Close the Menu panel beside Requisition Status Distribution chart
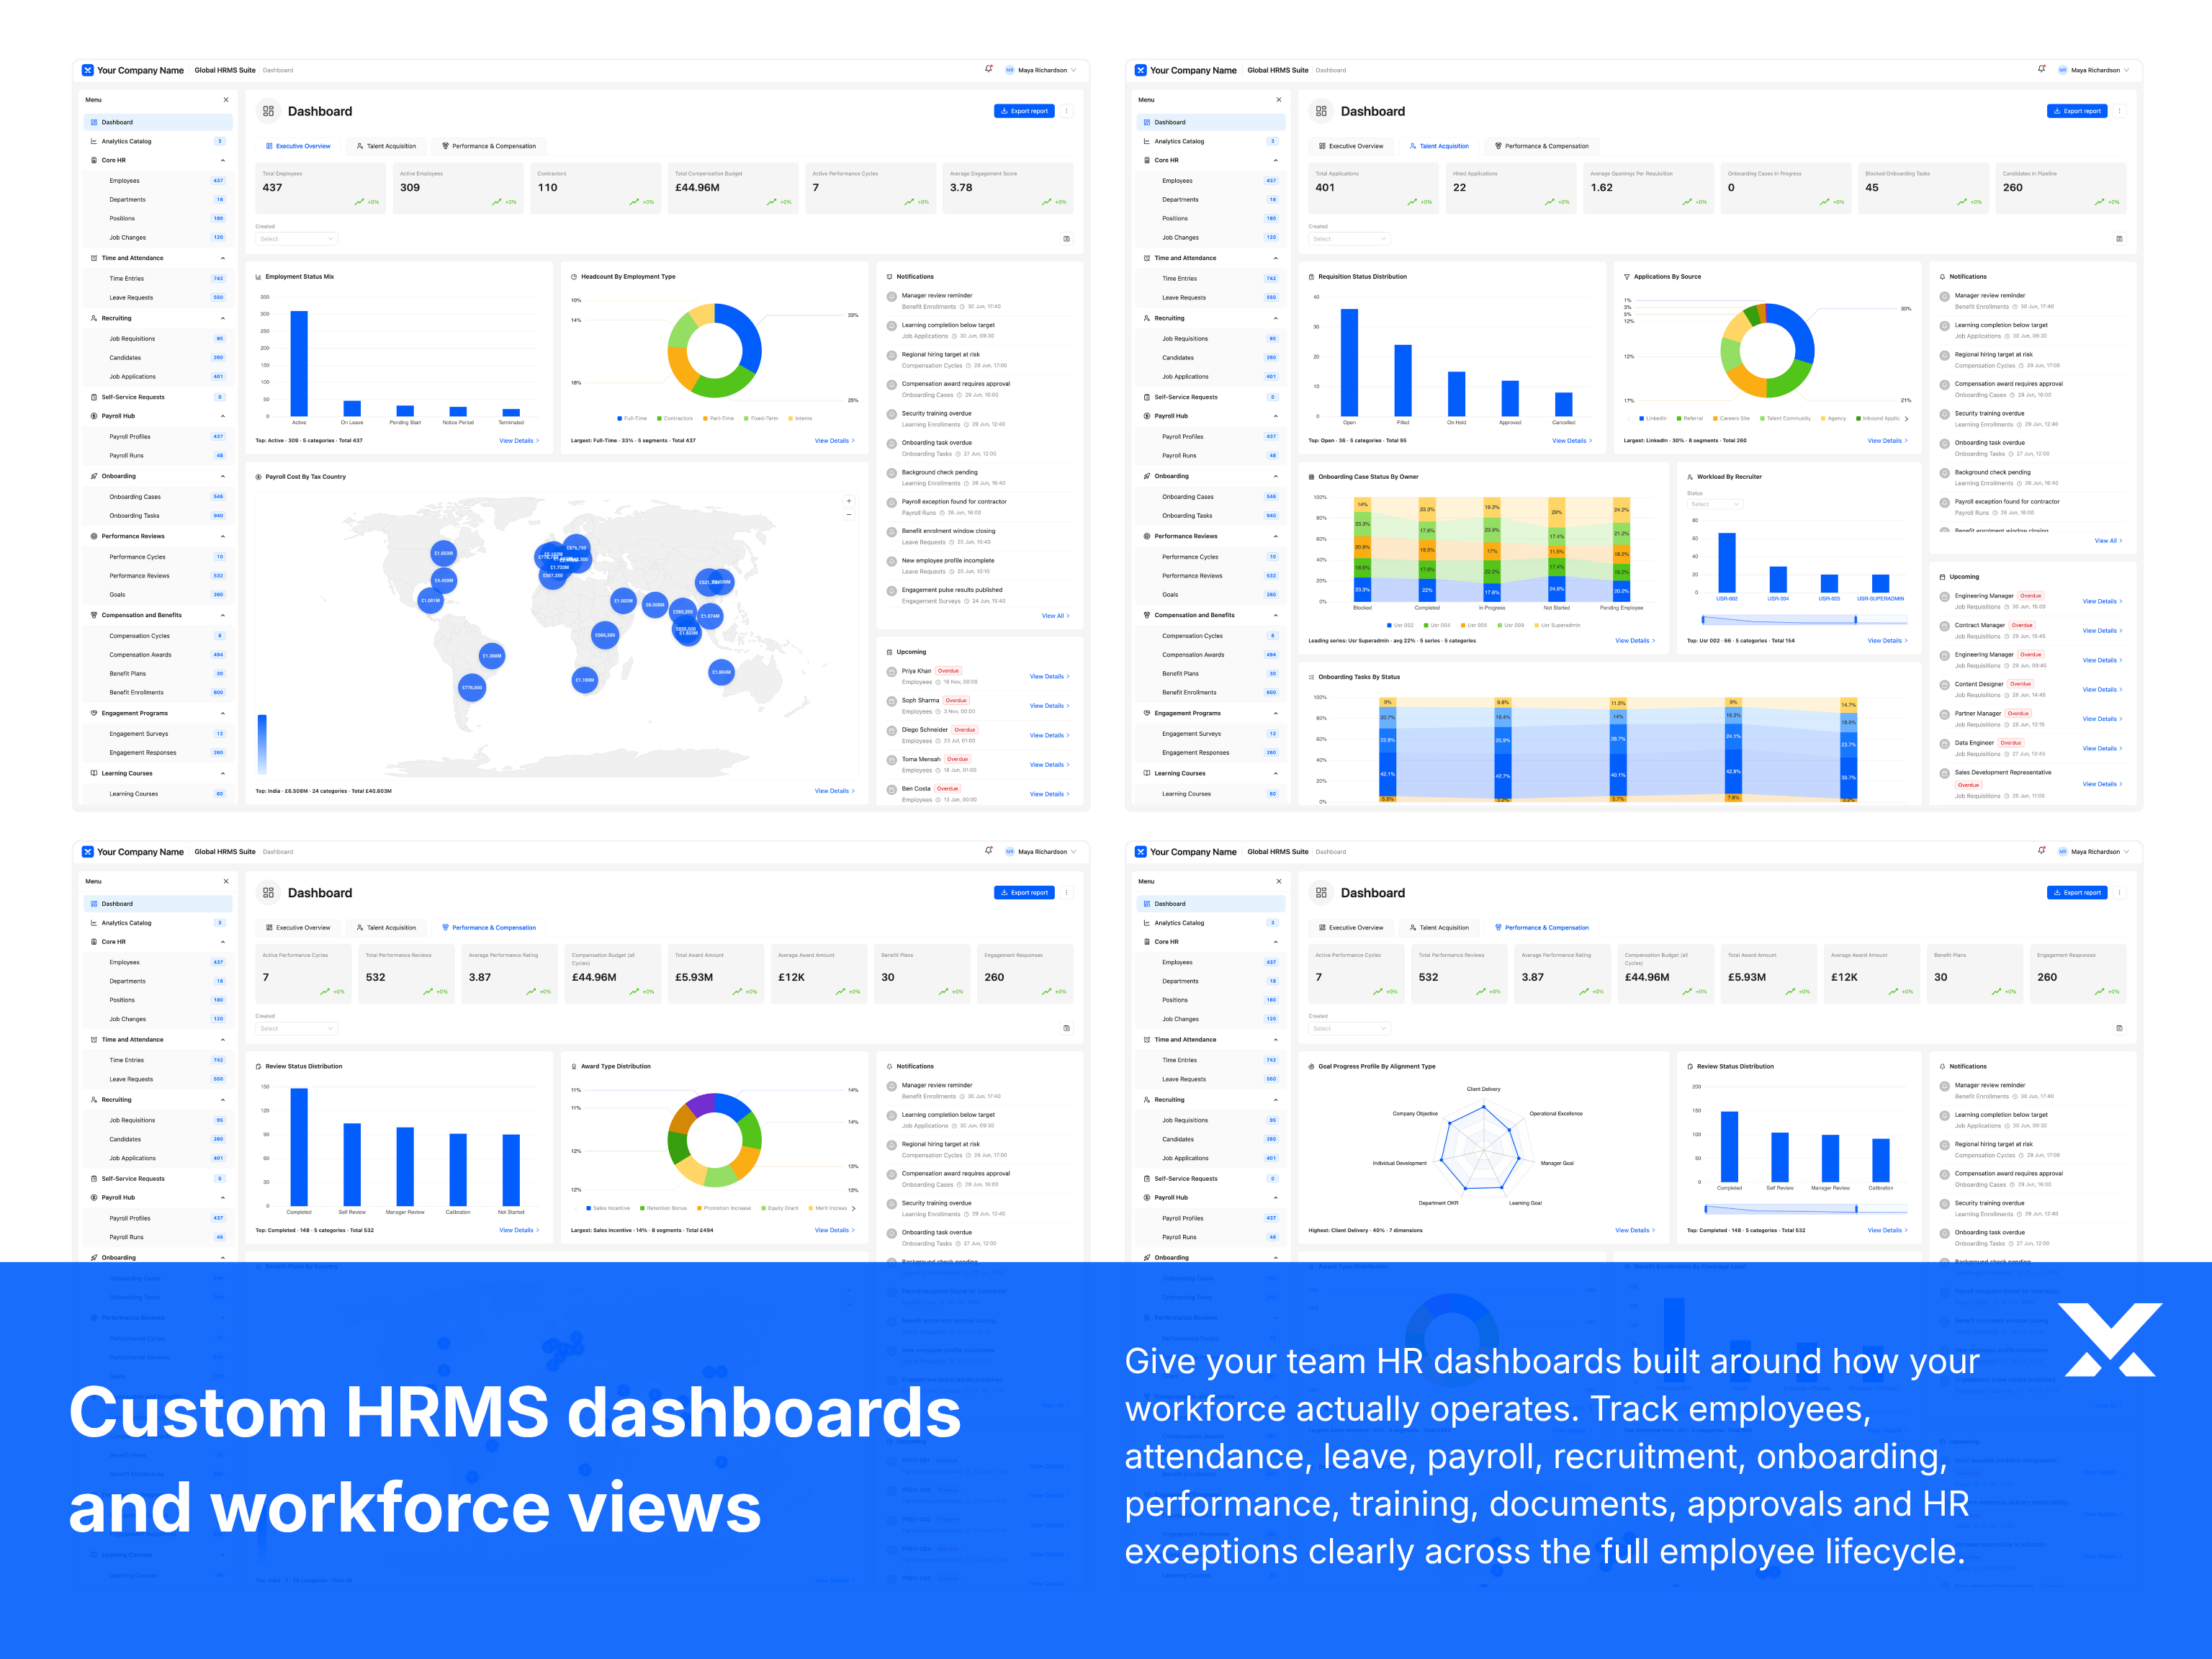Screen dimensions: 2212x1659 pos(1279,100)
